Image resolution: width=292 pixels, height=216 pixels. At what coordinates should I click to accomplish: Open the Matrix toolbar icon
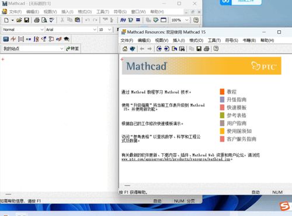click(21, 39)
